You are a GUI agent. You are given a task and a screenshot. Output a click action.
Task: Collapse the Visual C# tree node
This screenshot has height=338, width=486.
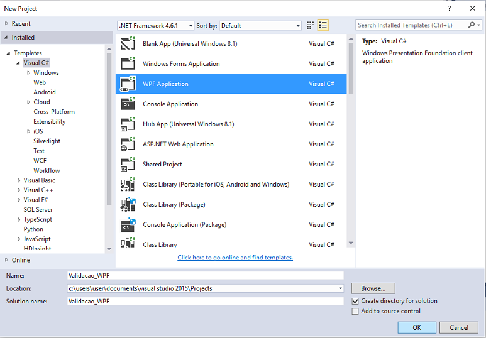(x=18, y=63)
